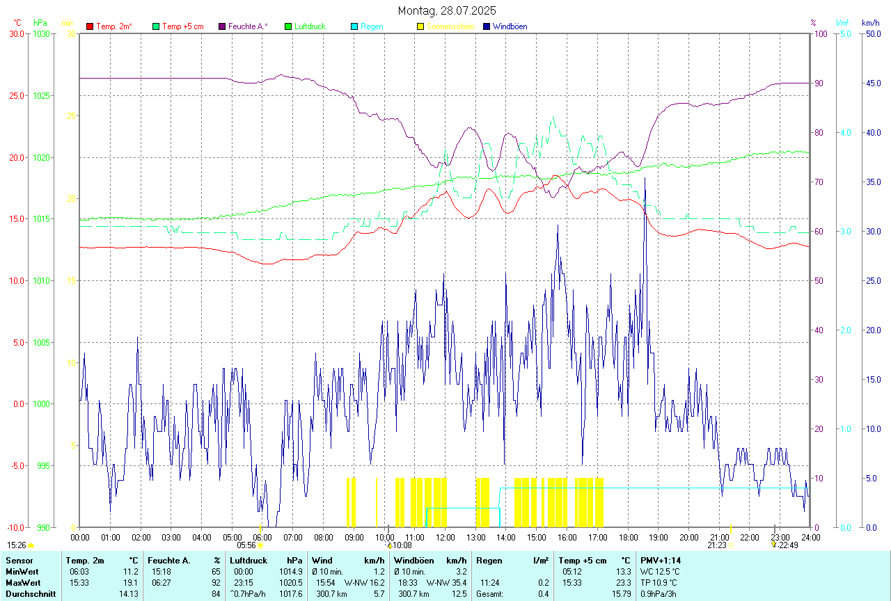The height and width of the screenshot is (601, 891).
Task: Click the 12:00 label on time axis
Action: (x=445, y=537)
